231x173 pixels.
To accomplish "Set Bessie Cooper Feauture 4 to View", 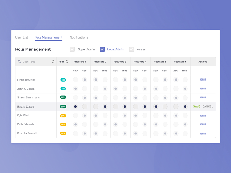I will (x=136, y=106).
